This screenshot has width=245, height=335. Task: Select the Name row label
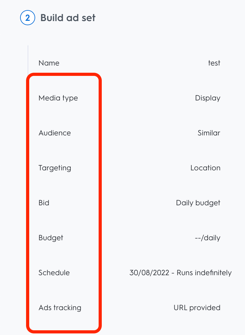click(x=49, y=63)
